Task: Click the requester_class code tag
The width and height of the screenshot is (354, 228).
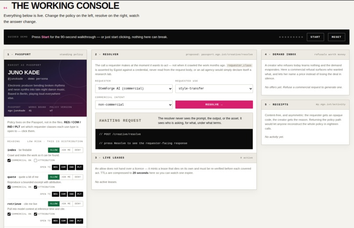Action: (x=239, y=65)
